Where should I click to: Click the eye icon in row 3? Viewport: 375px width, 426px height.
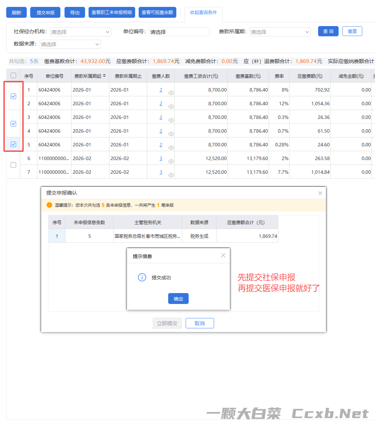[x=171, y=120]
